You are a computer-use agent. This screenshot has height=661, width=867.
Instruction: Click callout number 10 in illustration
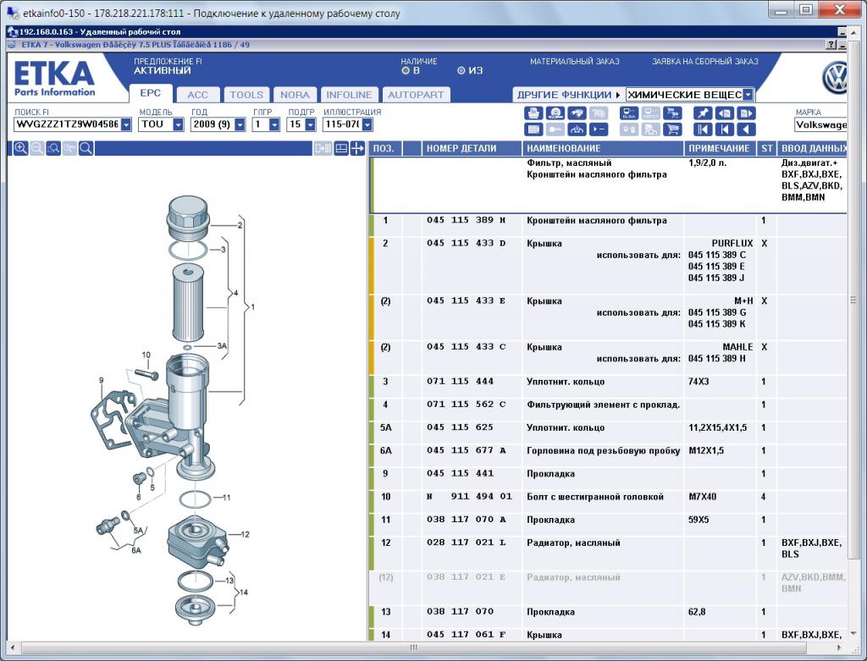click(x=146, y=355)
